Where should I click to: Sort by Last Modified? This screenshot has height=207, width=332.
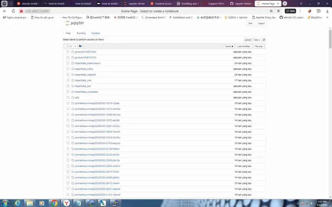pyautogui.click(x=243, y=46)
